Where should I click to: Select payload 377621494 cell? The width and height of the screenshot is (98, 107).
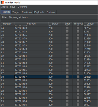(31, 101)
